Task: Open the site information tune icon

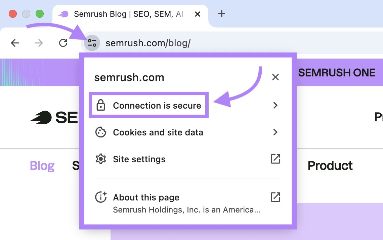Action: (x=91, y=43)
